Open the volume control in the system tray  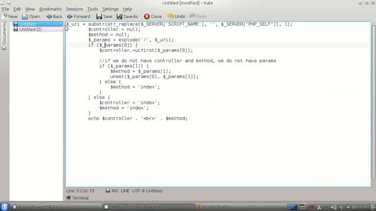click(334, 207)
